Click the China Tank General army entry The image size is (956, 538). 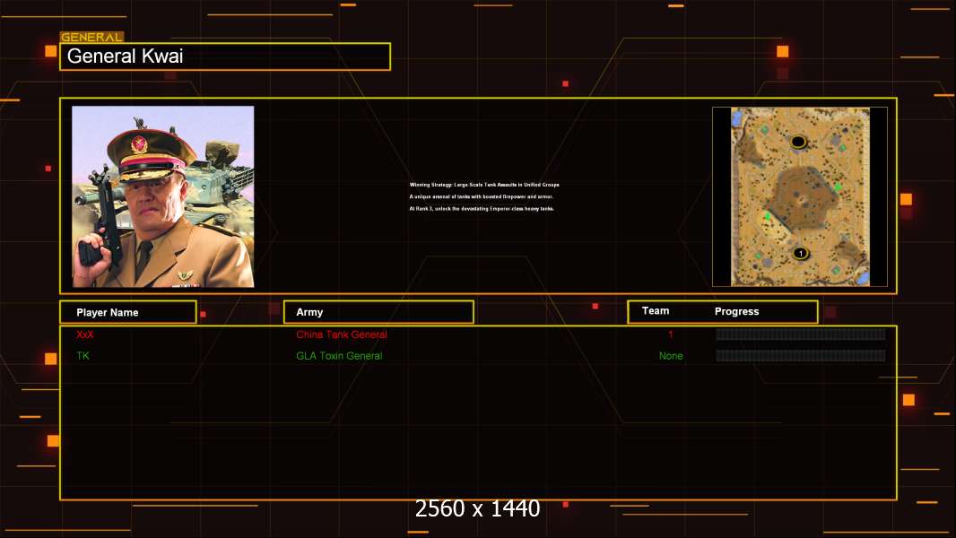[x=342, y=334]
